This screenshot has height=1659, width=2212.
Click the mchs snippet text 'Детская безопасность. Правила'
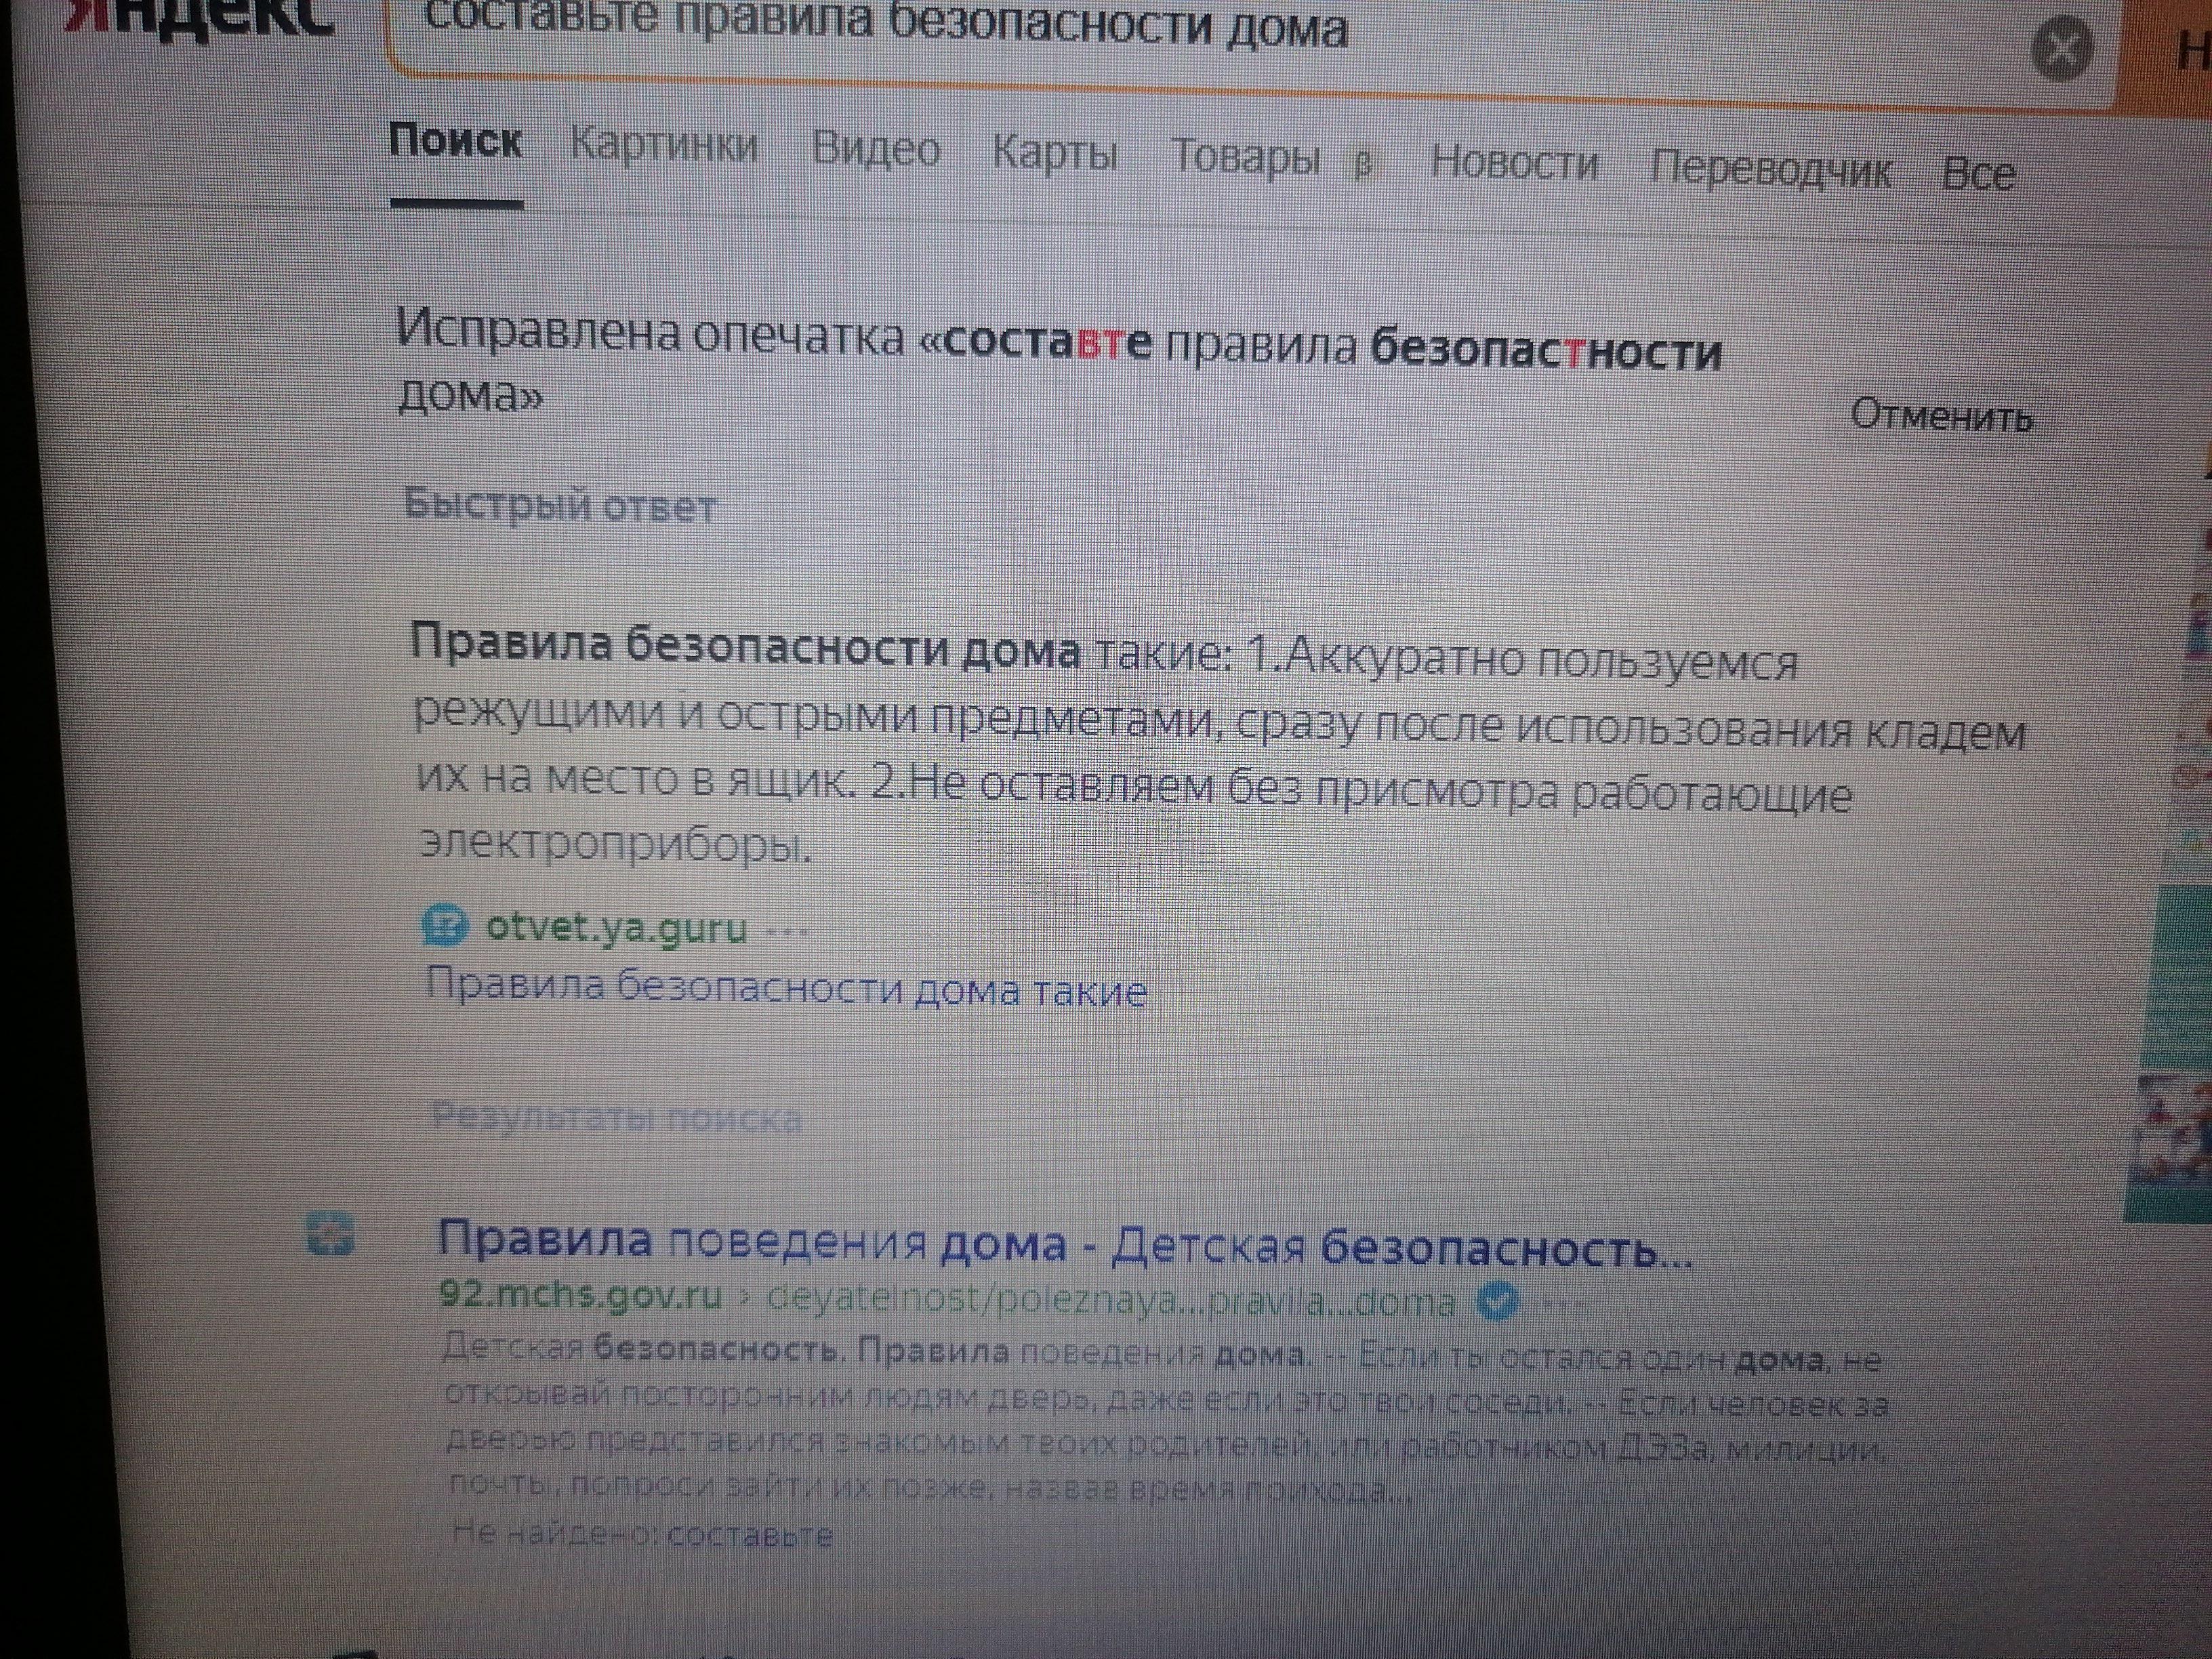pyautogui.click(x=725, y=1351)
